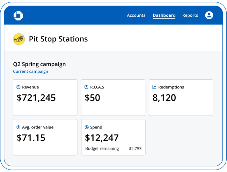Image resolution: width=227 pixels, height=172 pixels.
Task: Click the R.O.A.S card label
Action: (97, 87)
